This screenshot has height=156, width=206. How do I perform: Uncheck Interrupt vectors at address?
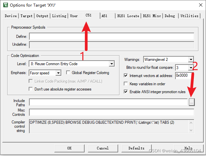tap(126, 76)
